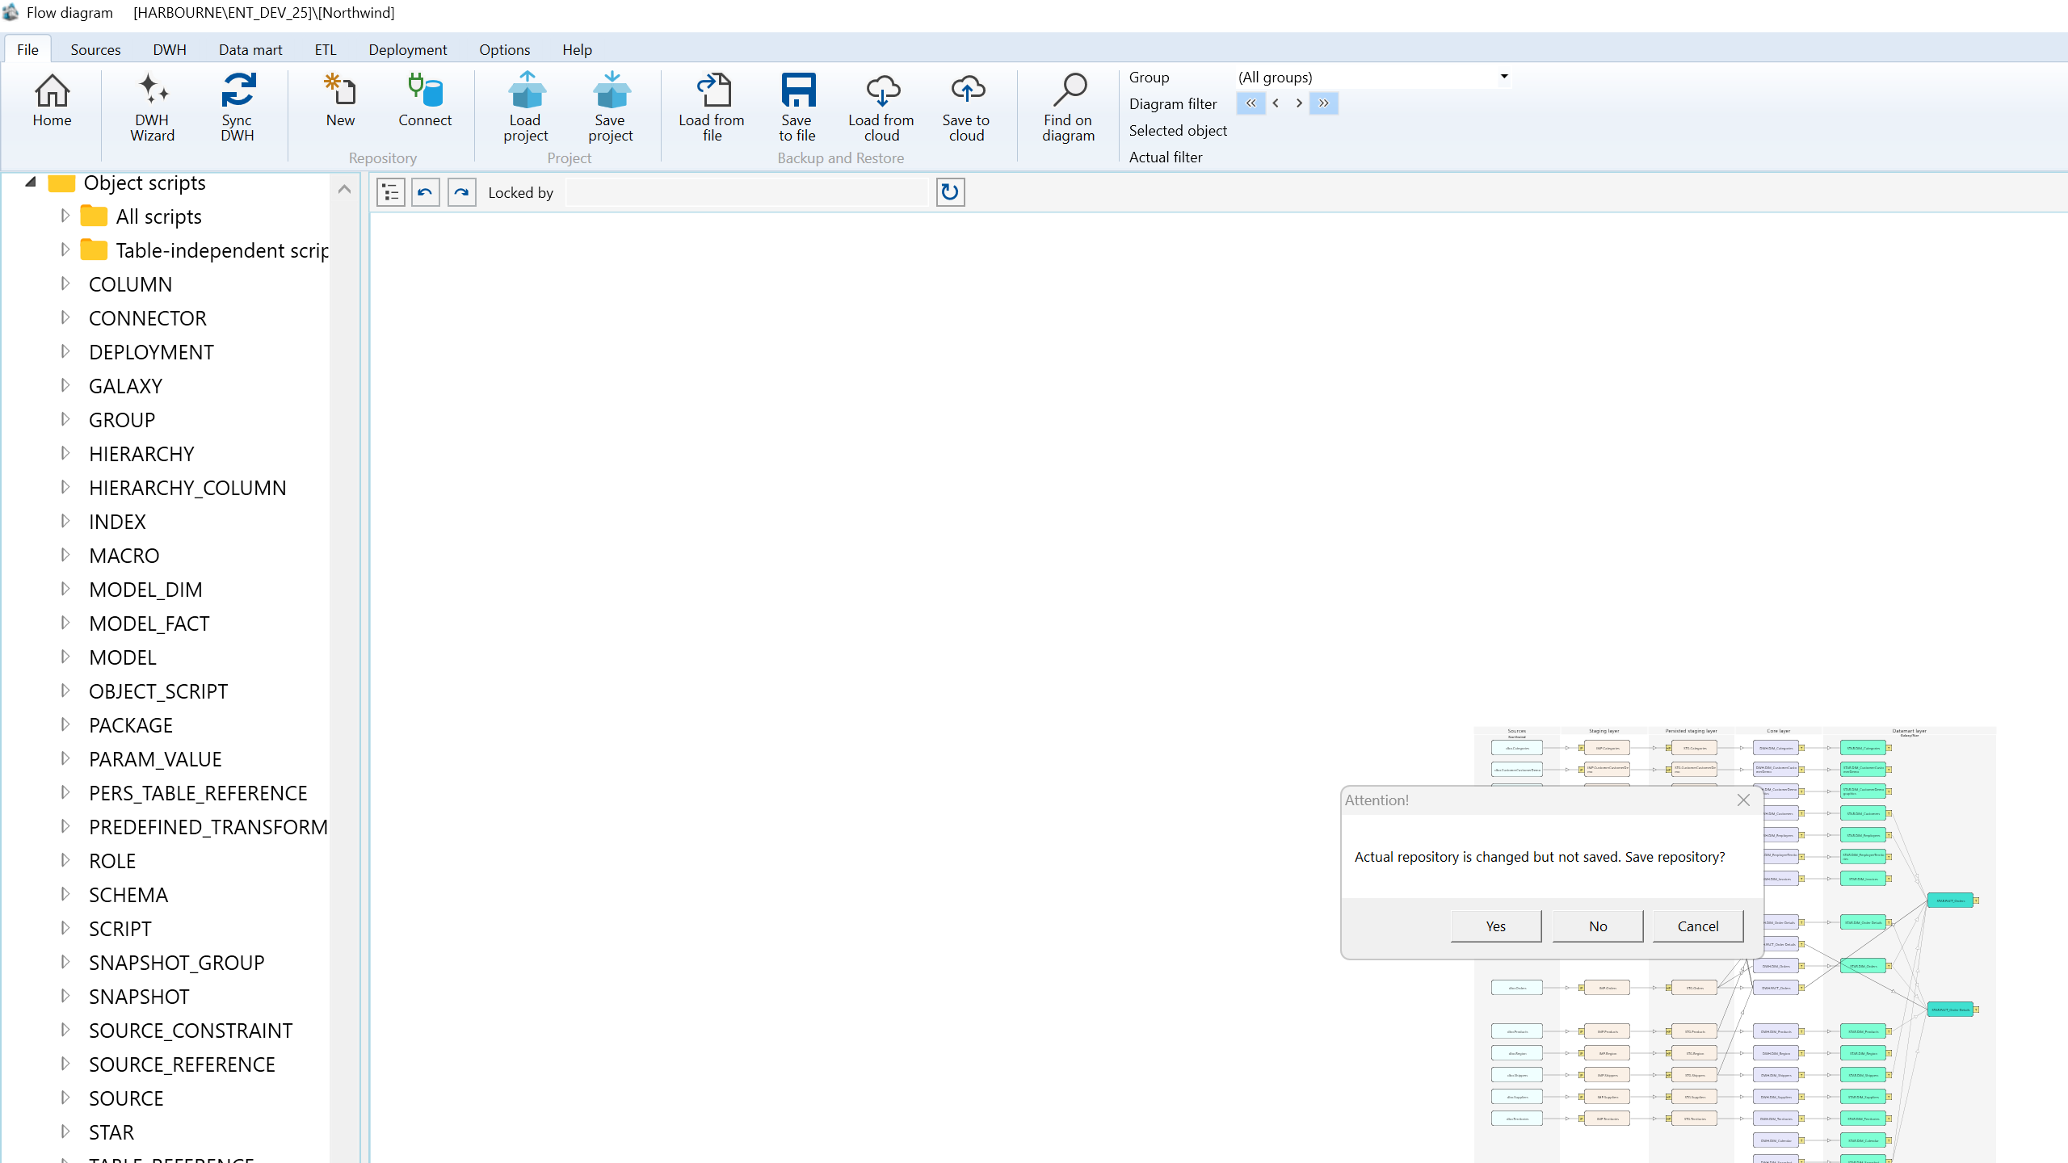2068x1163 pixels.
Task: Select the PARAM_VALUE tree item
Action: [155, 759]
